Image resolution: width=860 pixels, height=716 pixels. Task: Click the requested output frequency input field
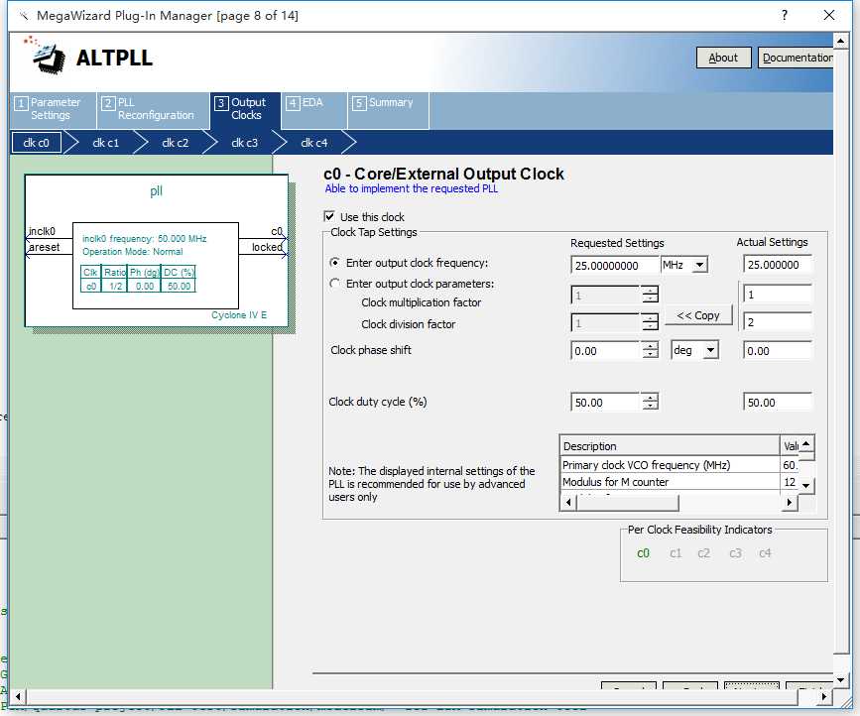coord(615,266)
